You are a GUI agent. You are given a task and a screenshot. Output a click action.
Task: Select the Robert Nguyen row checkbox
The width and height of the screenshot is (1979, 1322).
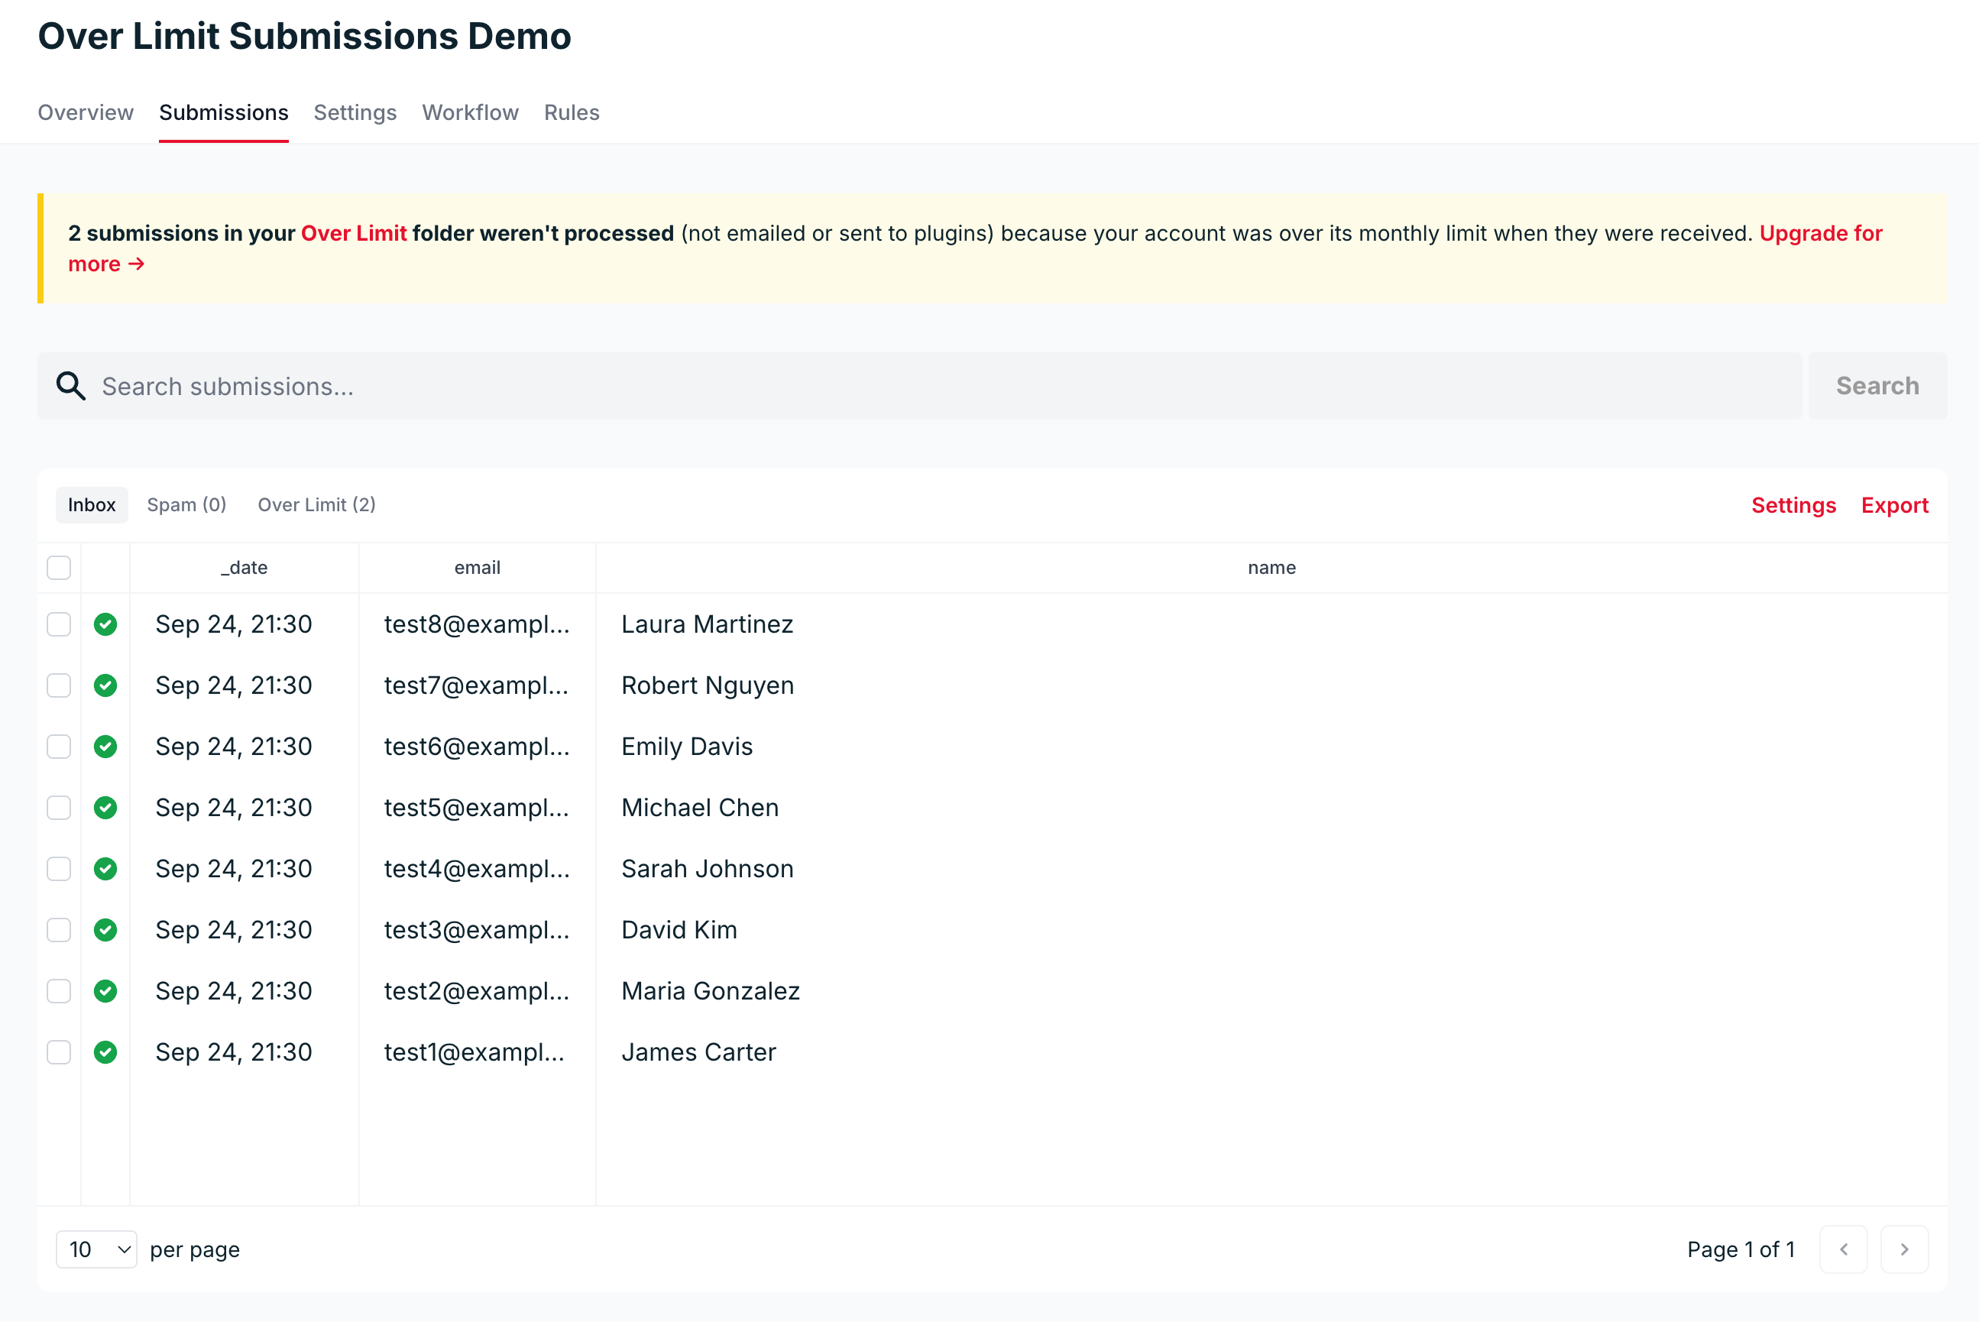tap(59, 685)
